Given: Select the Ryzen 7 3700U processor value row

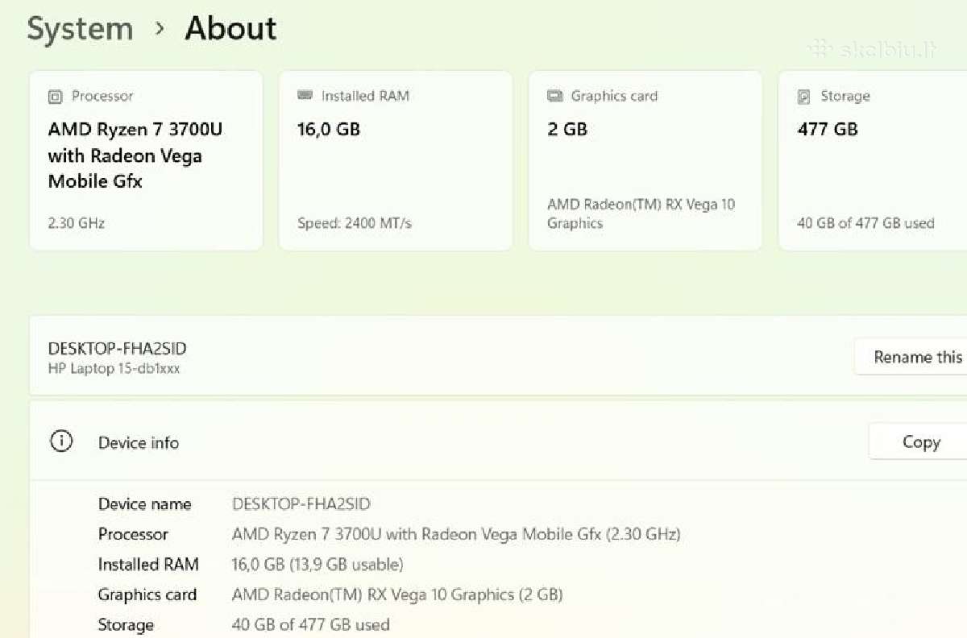Looking at the screenshot, I should tap(456, 534).
